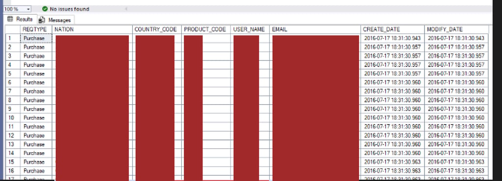Click the Purchase cell in row 10

pos(36,118)
